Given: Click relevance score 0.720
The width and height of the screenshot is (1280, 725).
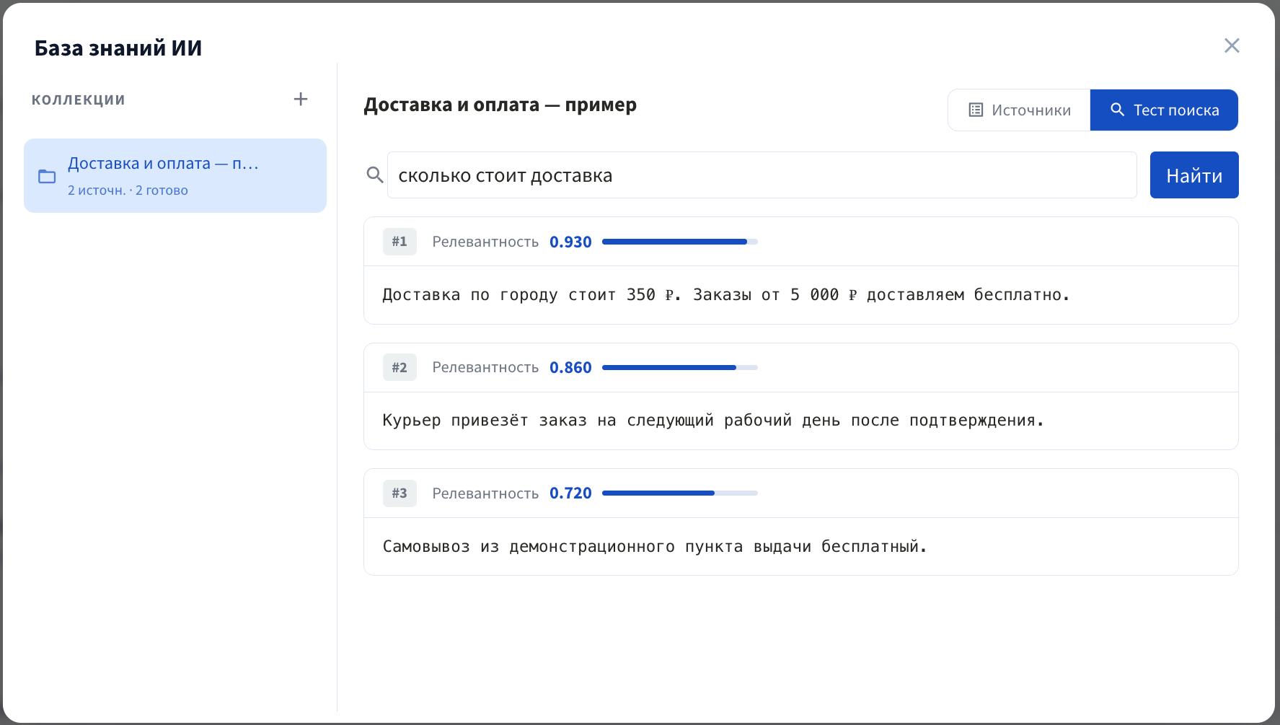Looking at the screenshot, I should [570, 493].
